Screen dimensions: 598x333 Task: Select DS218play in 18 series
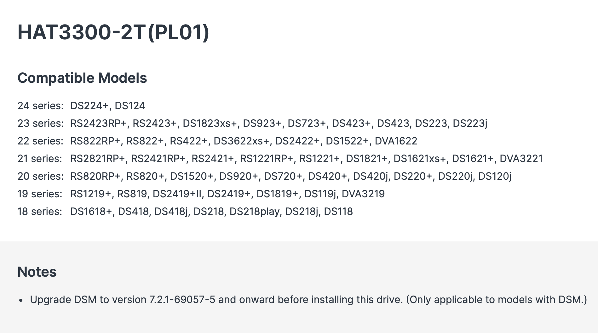(254, 212)
